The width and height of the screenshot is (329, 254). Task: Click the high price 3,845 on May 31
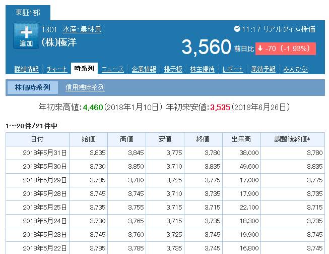[x=136, y=153]
